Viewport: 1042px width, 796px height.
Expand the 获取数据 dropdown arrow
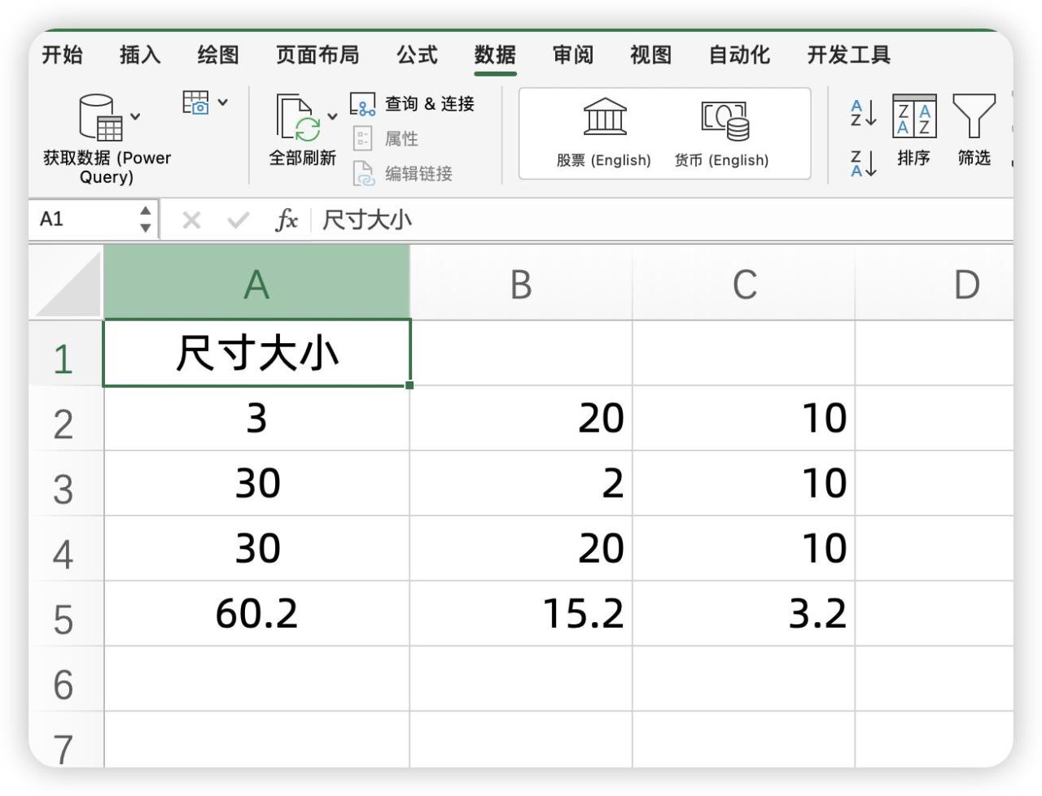pos(135,116)
